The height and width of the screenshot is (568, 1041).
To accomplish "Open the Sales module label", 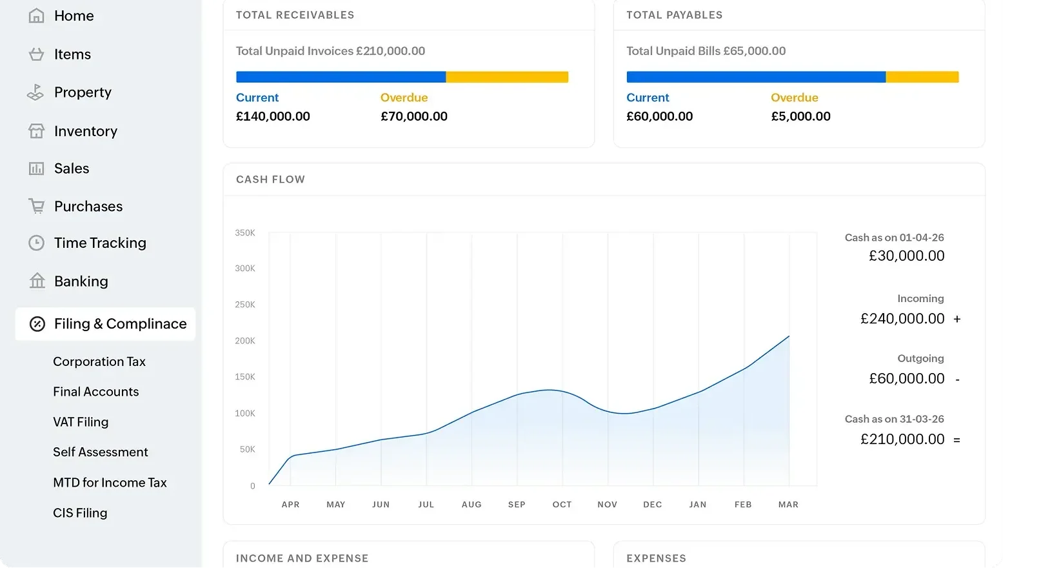I will pyautogui.click(x=72, y=168).
